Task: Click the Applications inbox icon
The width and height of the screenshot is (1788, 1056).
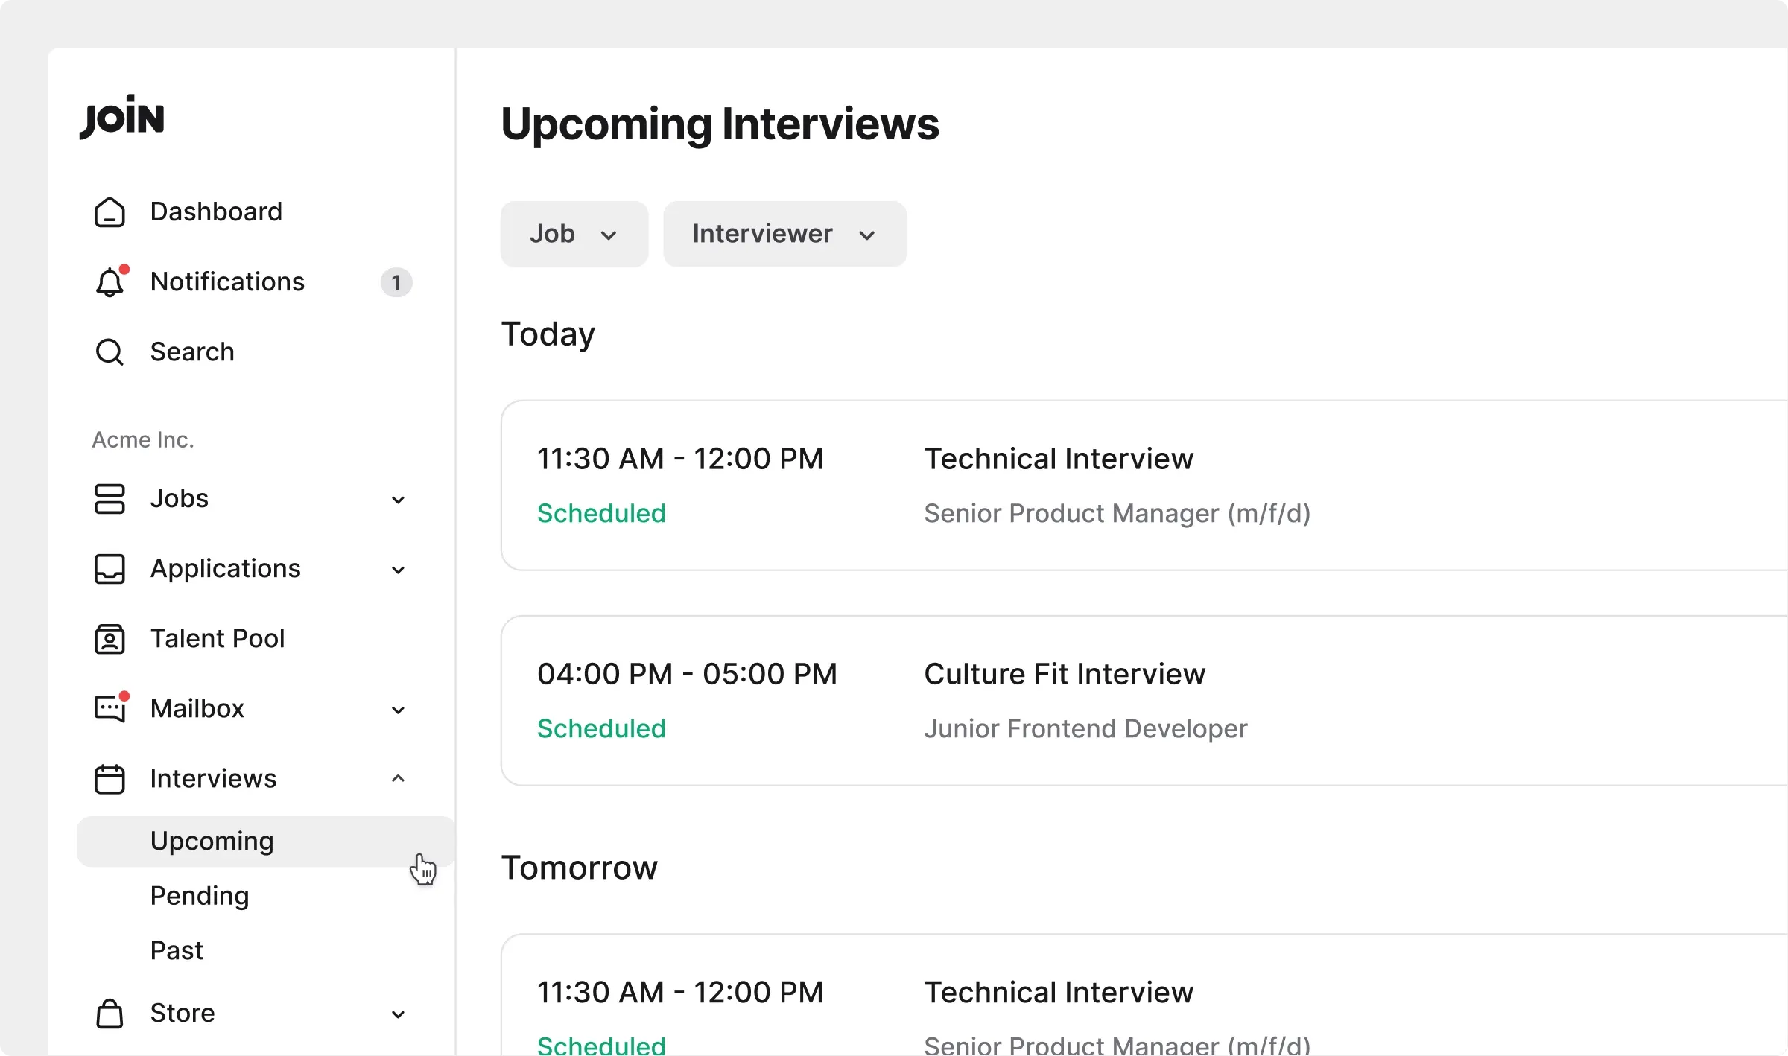Action: click(x=110, y=569)
